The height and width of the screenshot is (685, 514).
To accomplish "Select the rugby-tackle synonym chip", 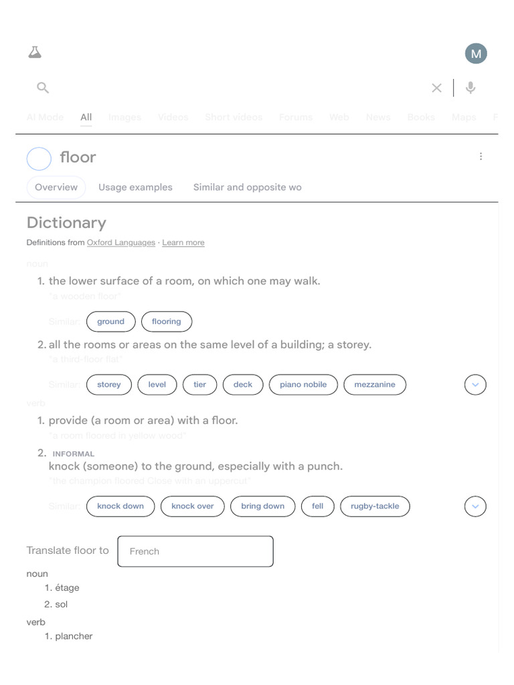I will pos(375,506).
